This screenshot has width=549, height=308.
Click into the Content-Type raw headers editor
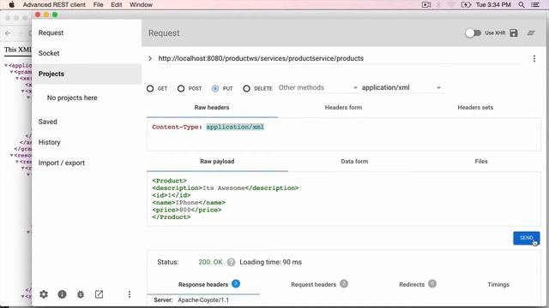[x=343, y=134]
